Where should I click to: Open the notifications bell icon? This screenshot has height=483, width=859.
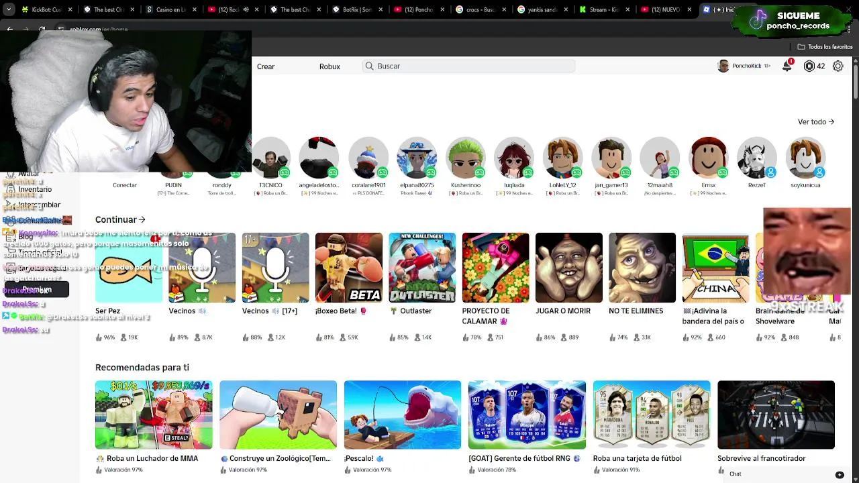(x=787, y=66)
